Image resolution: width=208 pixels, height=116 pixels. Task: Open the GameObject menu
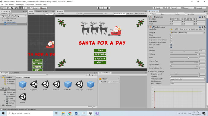pos(20,4)
